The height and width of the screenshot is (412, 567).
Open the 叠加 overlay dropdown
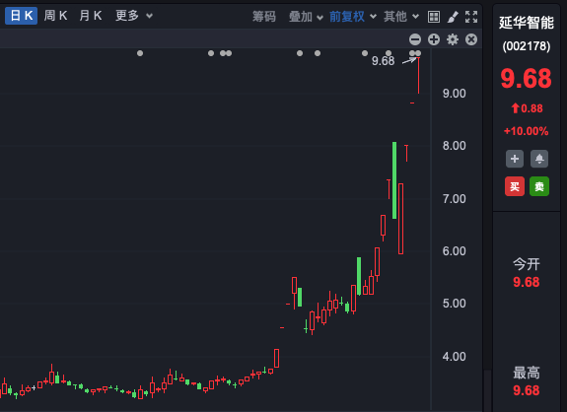click(x=306, y=16)
